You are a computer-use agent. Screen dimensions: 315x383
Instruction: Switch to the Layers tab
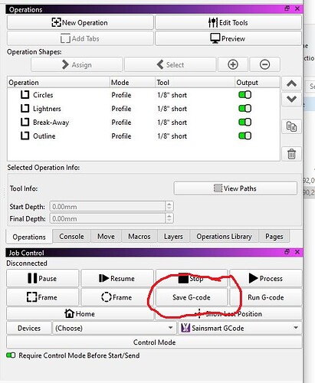coord(173,236)
